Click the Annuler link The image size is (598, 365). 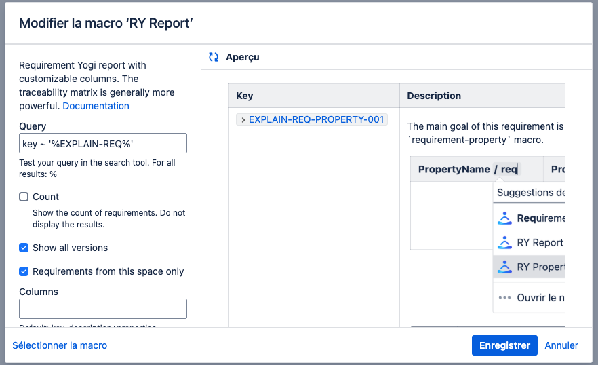coord(561,345)
